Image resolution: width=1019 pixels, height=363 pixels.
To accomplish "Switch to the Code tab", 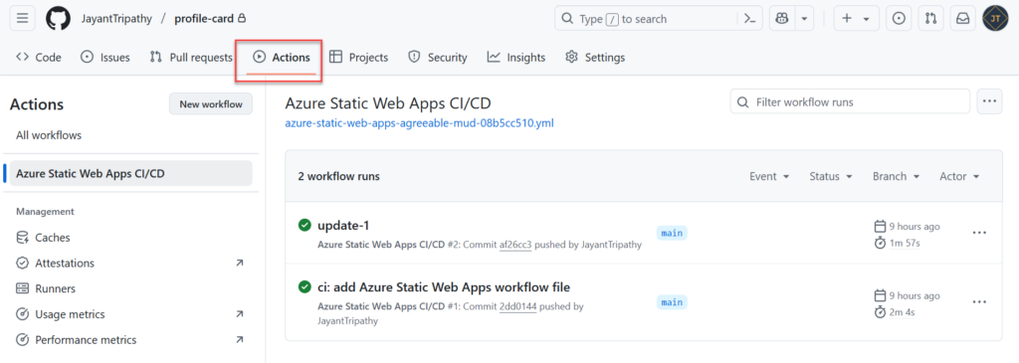I will (x=39, y=57).
